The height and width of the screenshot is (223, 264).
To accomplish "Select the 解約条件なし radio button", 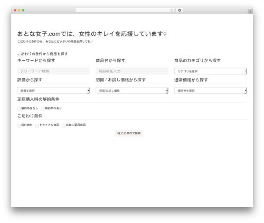I will click(18, 109).
